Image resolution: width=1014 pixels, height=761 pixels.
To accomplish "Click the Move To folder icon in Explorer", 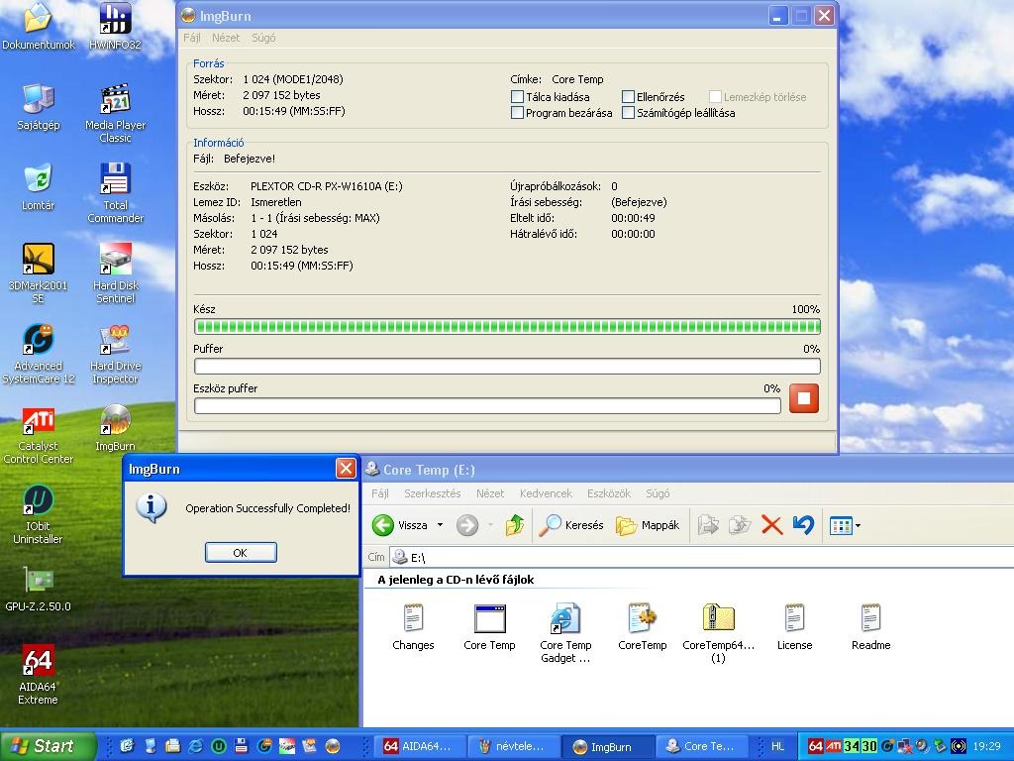I will click(708, 525).
